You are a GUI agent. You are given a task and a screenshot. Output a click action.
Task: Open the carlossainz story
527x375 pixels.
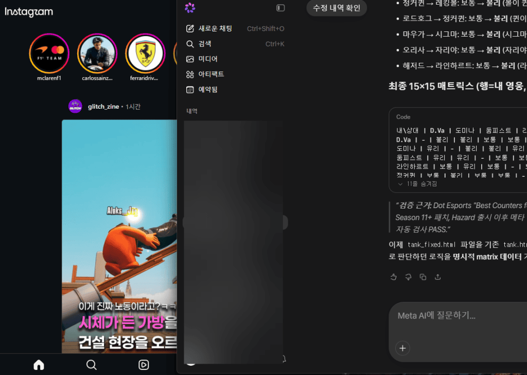click(97, 53)
